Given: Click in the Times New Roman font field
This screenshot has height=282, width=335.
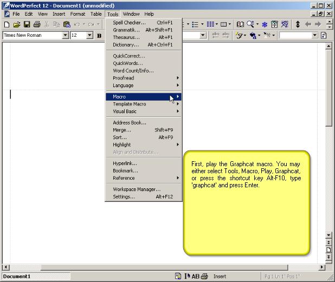Looking at the screenshot, I should (x=33, y=35).
